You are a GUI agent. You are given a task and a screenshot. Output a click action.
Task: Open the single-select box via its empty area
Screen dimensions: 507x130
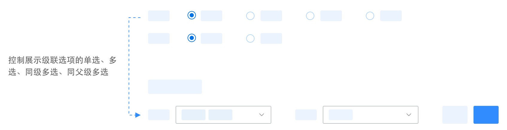pos(379,115)
